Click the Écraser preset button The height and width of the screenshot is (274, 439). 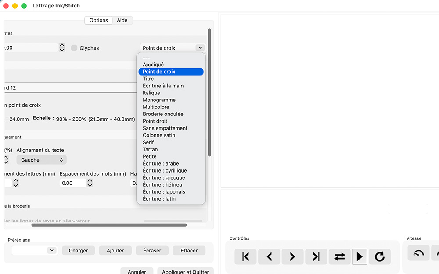152,250
